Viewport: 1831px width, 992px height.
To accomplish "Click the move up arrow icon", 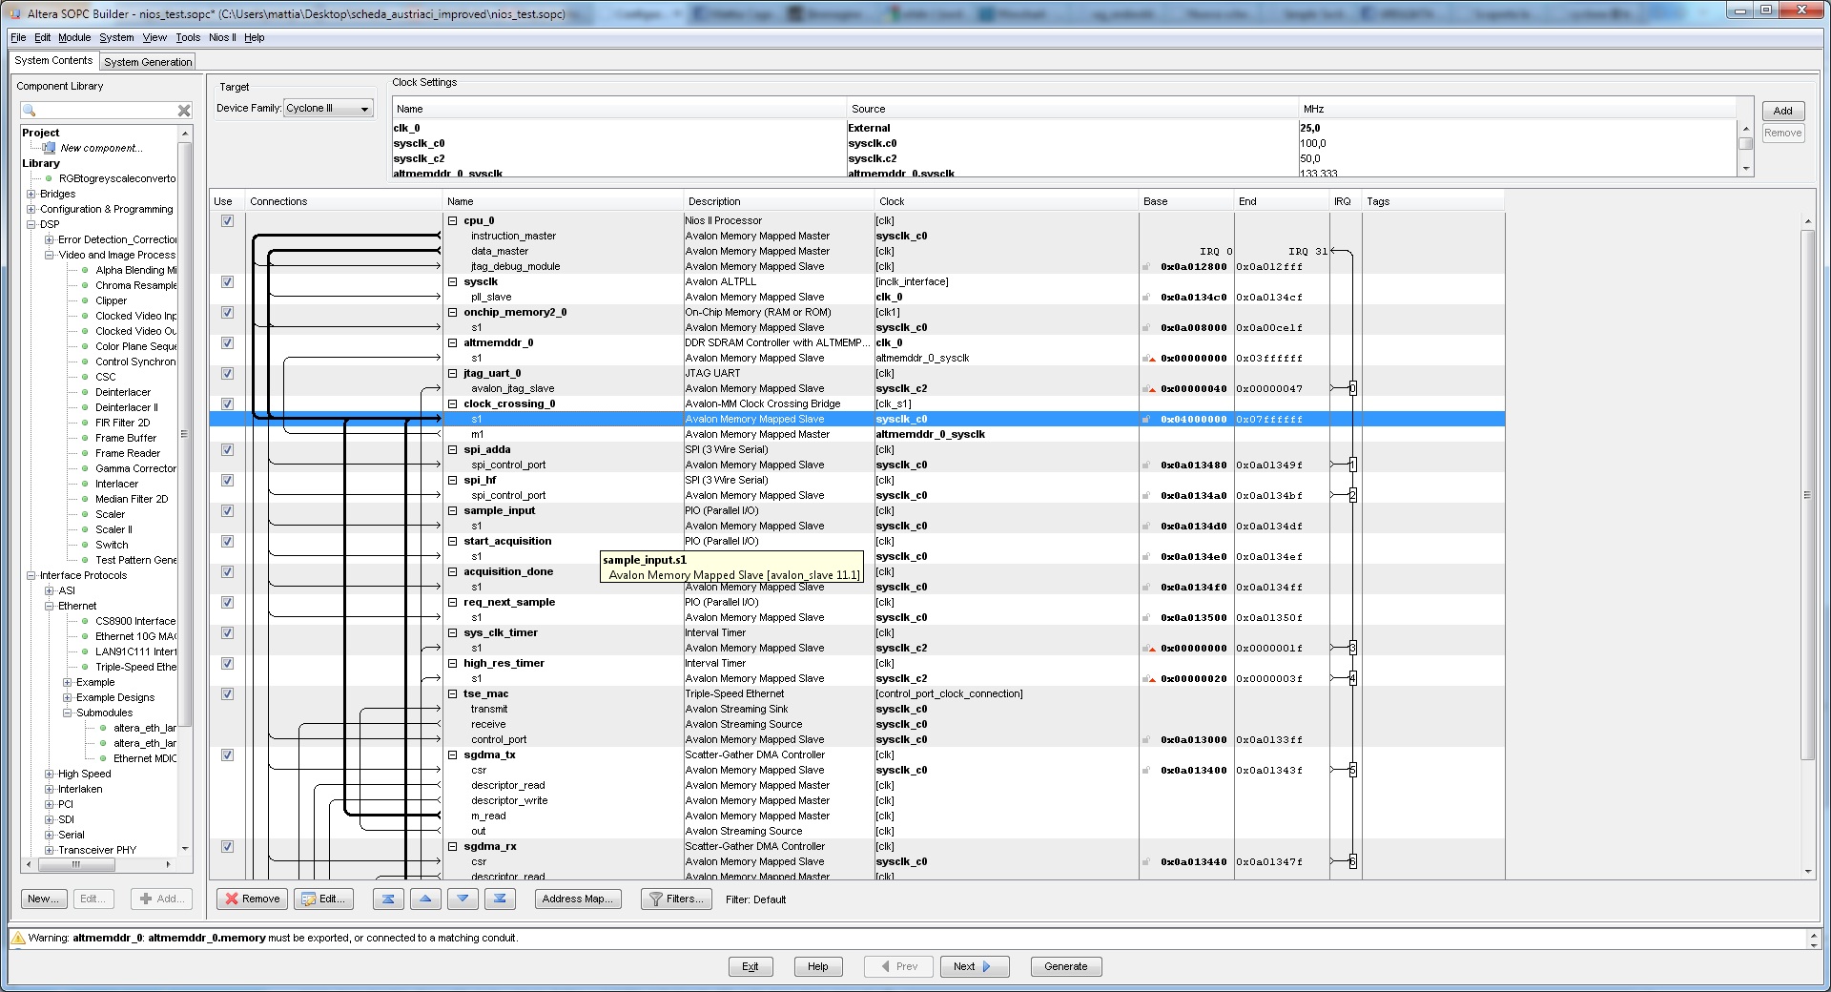I will [425, 899].
